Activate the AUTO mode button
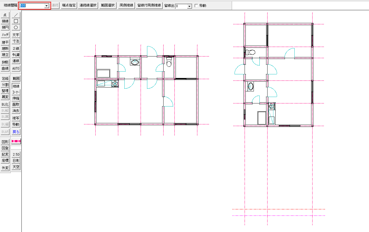Image resolution: width=369 pixels, height=232 pixels. [x=16, y=68]
